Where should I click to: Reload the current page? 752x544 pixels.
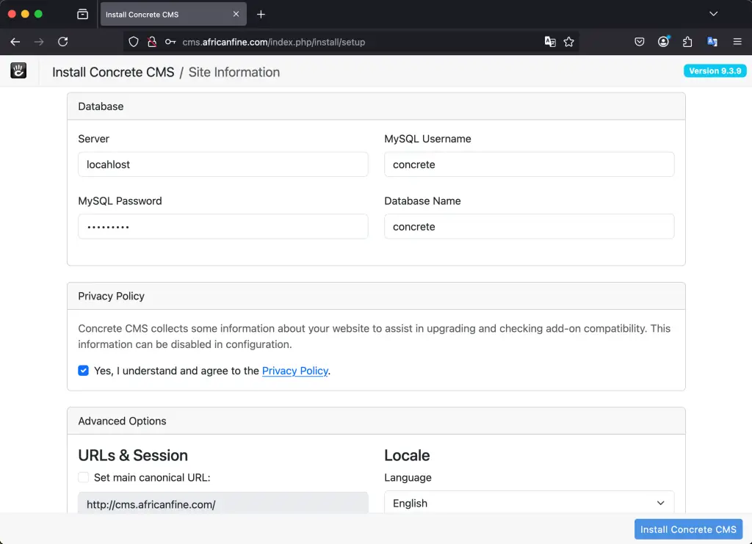(x=63, y=42)
